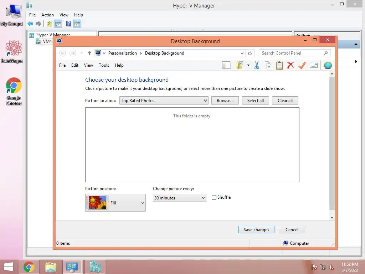
Task: Click the Back arrow in Desktop Background
Action: [62, 53]
